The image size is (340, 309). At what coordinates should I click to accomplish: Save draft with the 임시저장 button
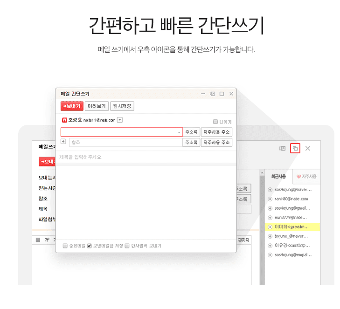coord(122,106)
